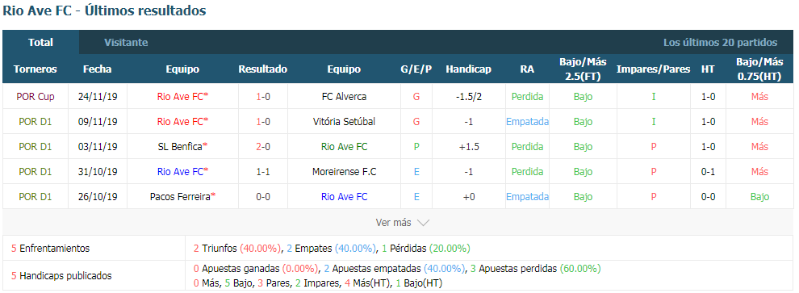Expand the Ver más chevron arrow
The width and height of the screenshot is (799, 293).
(x=423, y=223)
